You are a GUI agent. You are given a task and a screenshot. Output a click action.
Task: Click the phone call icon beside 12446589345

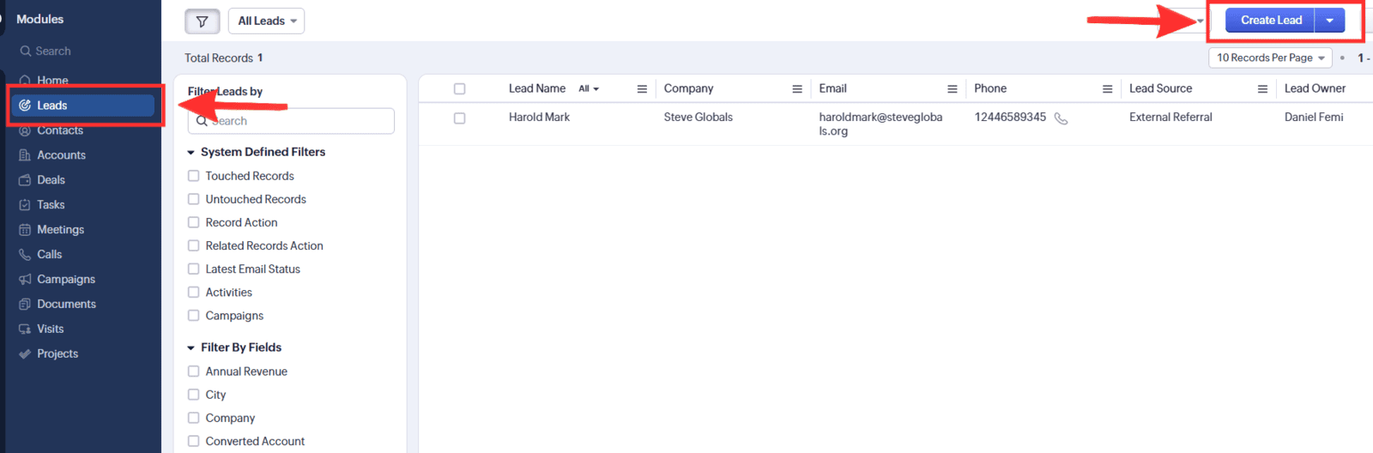pyautogui.click(x=1061, y=118)
